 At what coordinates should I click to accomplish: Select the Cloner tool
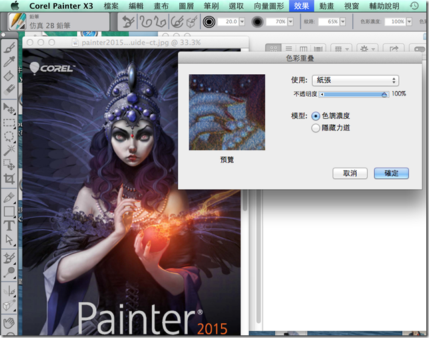[x=9, y=258]
